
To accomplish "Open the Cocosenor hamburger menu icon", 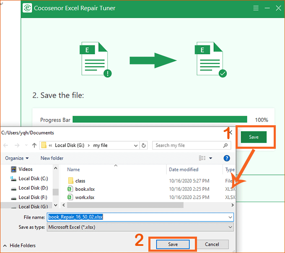I will click(256, 8).
